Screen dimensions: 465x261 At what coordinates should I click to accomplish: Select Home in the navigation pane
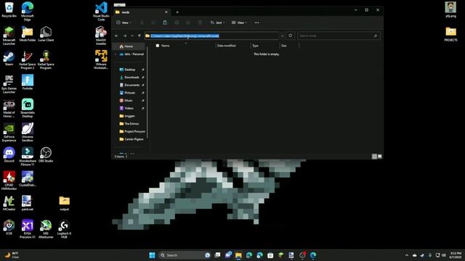(x=129, y=46)
